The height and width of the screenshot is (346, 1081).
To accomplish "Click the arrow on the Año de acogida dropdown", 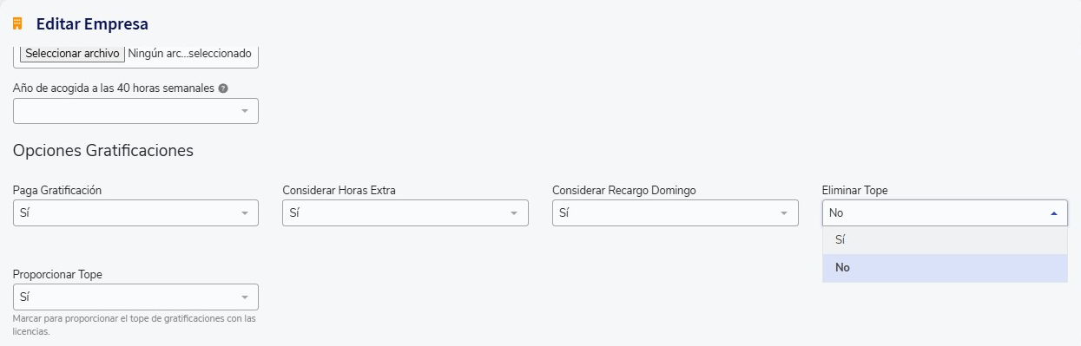I will tap(245, 111).
